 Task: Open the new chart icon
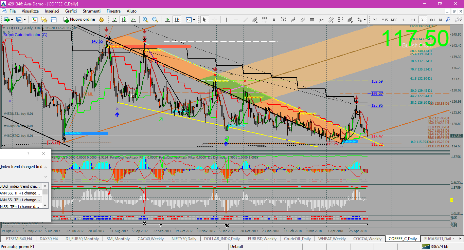(6, 20)
